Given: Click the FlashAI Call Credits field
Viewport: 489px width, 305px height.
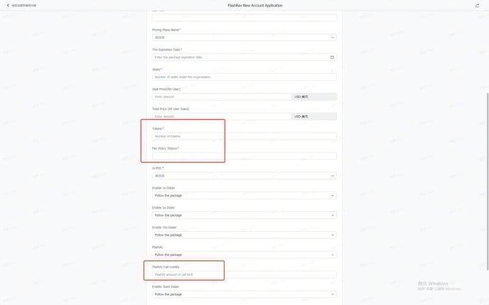Looking at the screenshot, I should click(x=244, y=274).
